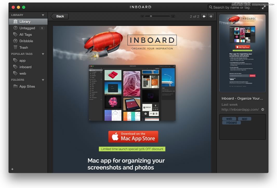Minimize the window with the yellow button
The width and height of the screenshot is (277, 188).
click(18, 7)
